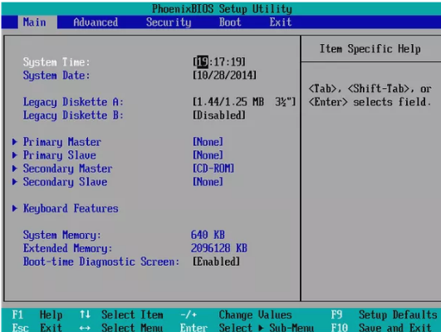Image resolution: width=441 pixels, height=332 pixels.
Task: Click the F1 Help key hint
Action: (x=37, y=315)
